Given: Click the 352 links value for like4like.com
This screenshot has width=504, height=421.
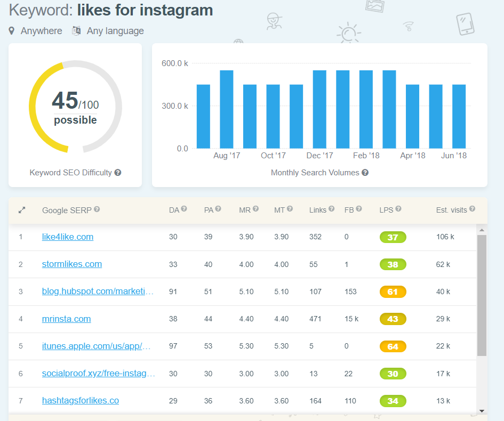Looking at the screenshot, I should (x=315, y=237).
